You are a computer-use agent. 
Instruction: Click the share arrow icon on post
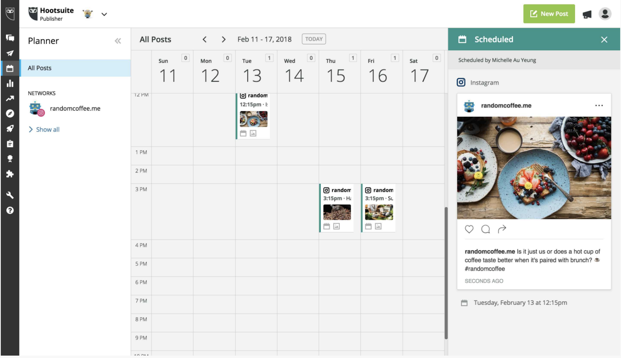tap(502, 229)
